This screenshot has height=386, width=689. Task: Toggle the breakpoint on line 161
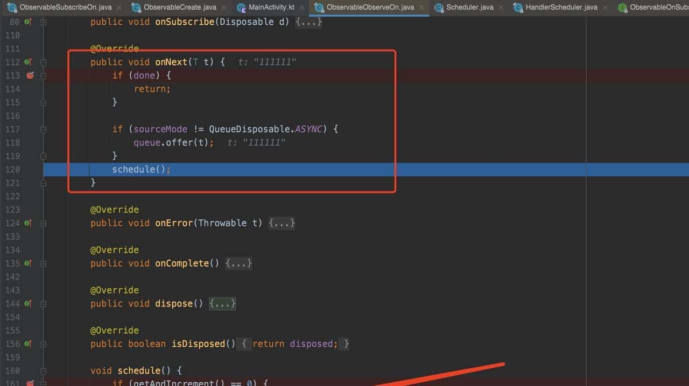[30, 383]
